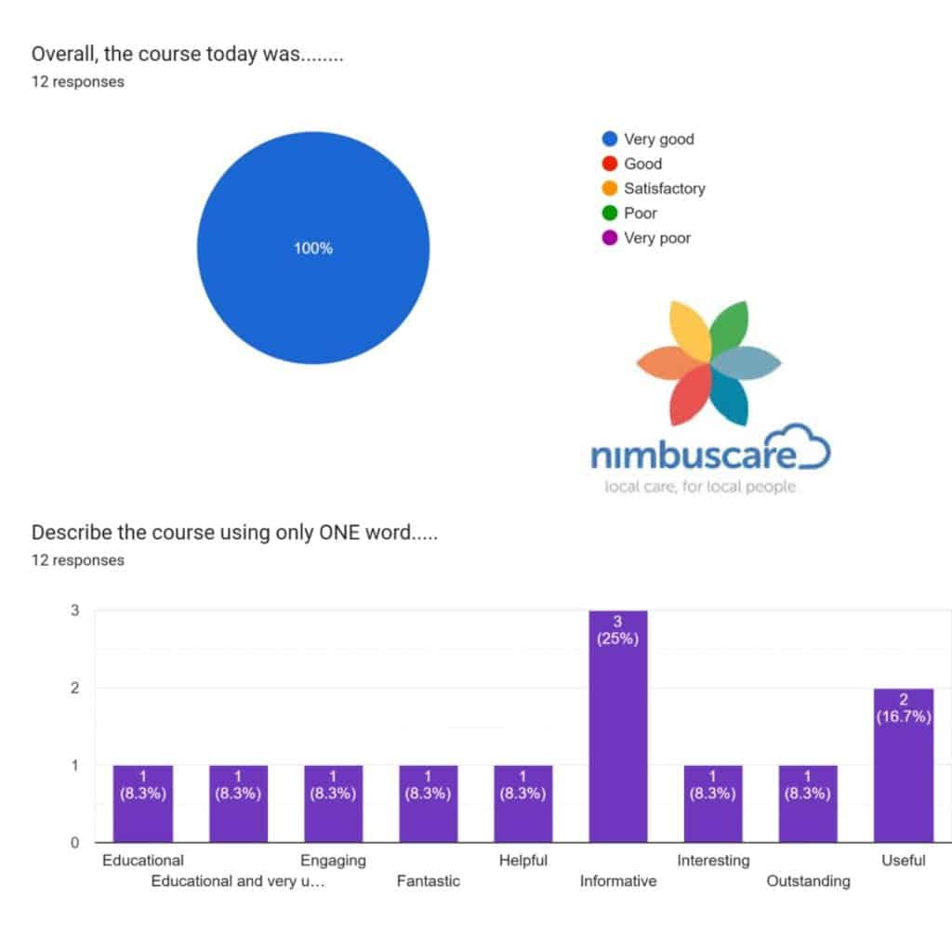This screenshot has height=946, width=952.
Task: Click the nimbuscare brand name text
Action: coord(693,455)
